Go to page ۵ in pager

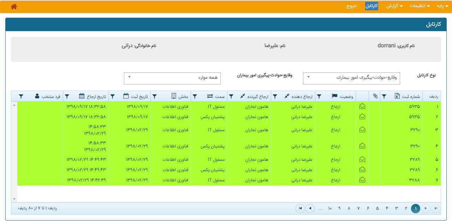point(377,209)
